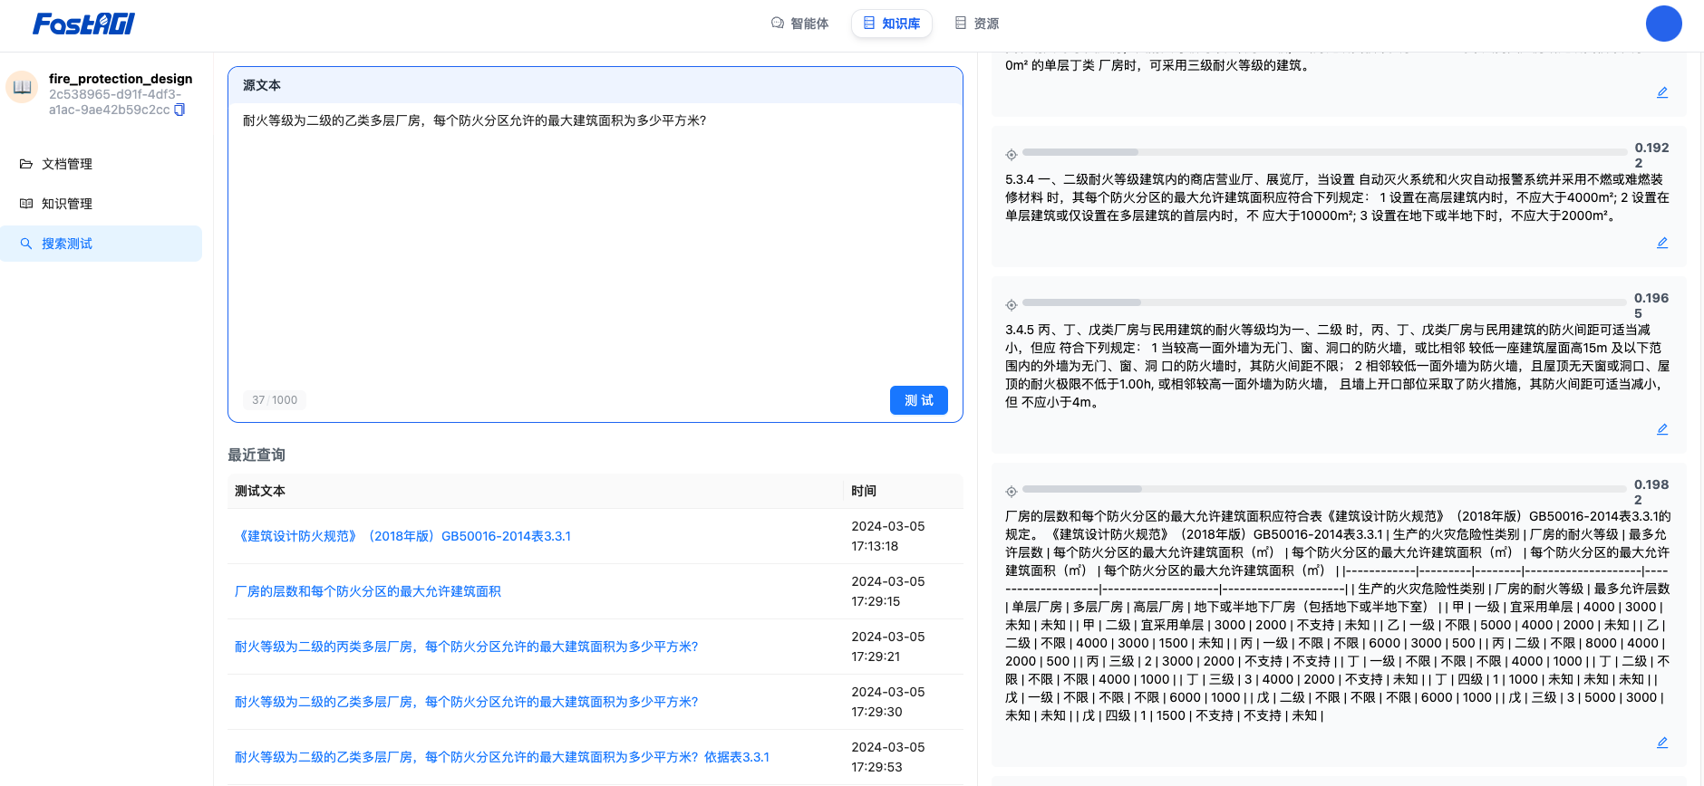The height and width of the screenshot is (786, 1704).
Task: Click the 3.4.5 result text
Action: (x=1337, y=366)
